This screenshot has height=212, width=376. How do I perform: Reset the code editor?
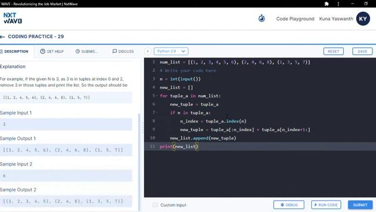333,51
